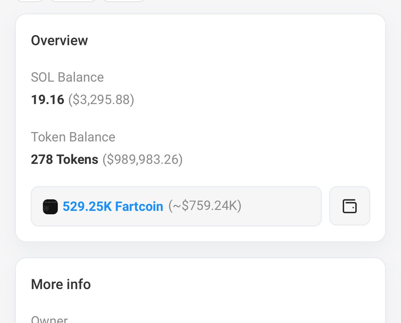
Task: Select the Overview section heading
Action: 59,41
